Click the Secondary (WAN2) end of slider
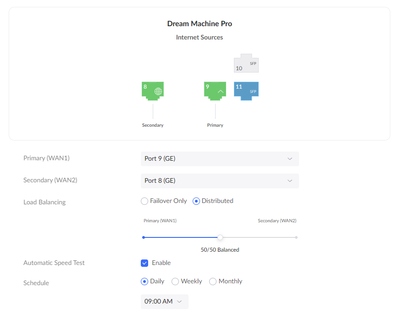The width and height of the screenshot is (394, 321). coord(296,237)
